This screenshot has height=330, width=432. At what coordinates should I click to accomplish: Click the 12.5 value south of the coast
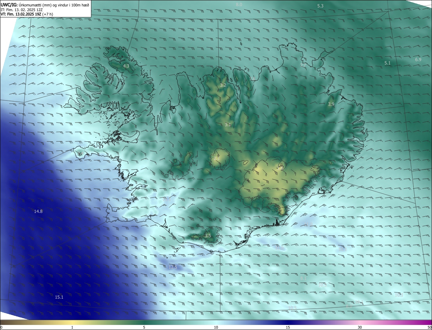173,267
